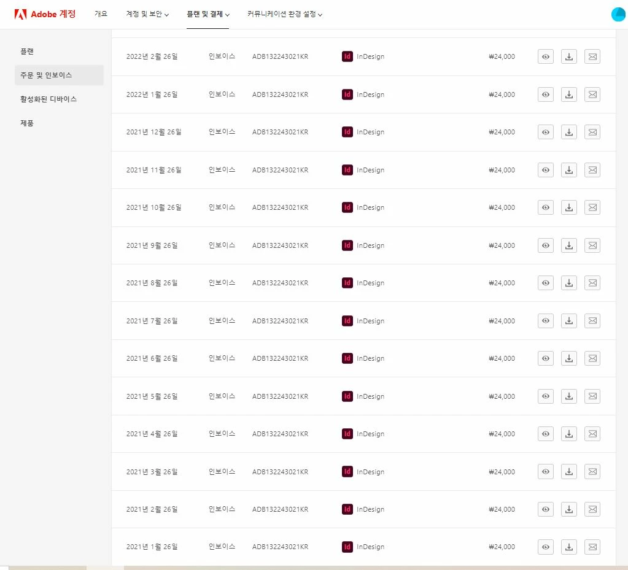This screenshot has width=628, height=570.
Task: View the 2022년 1월 26일 invoice
Action: point(546,94)
